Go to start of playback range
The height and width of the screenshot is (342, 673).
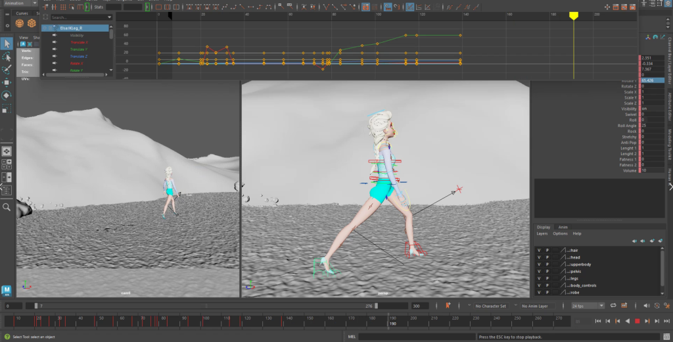pyautogui.click(x=598, y=321)
